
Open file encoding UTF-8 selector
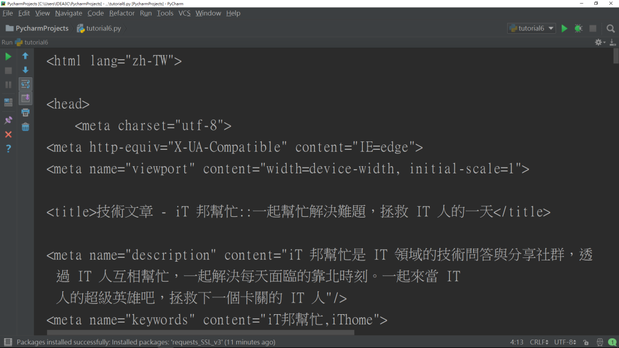tap(565, 342)
